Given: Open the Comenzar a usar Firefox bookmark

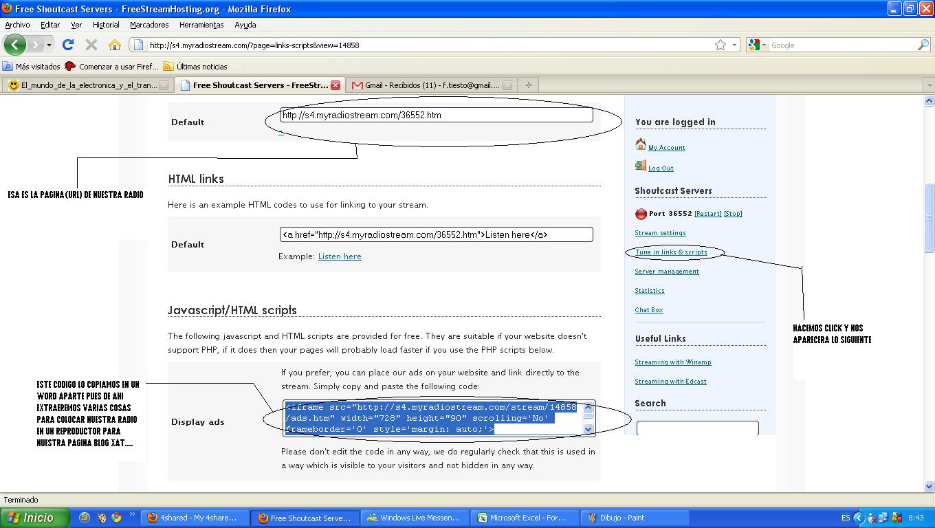Looking at the screenshot, I should (112, 67).
